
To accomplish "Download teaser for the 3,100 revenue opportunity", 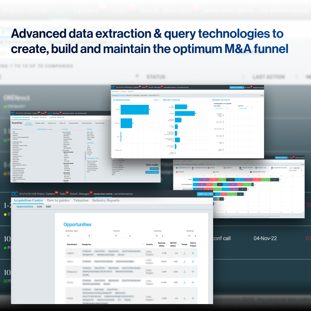I will pyautogui.click(x=184, y=253).
